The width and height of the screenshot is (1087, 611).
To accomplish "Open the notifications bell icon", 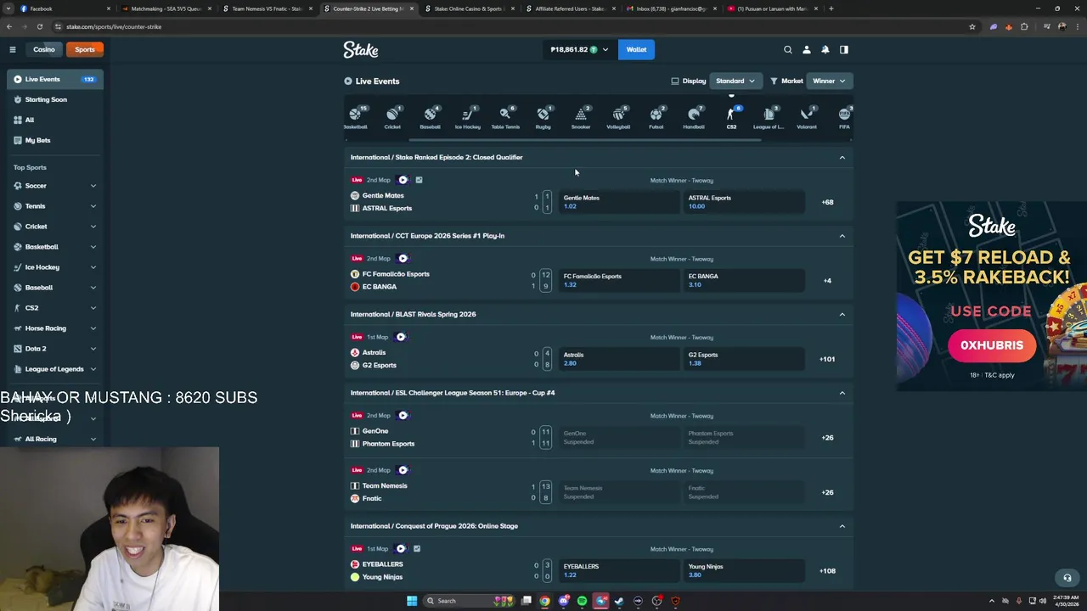I will tap(825, 49).
